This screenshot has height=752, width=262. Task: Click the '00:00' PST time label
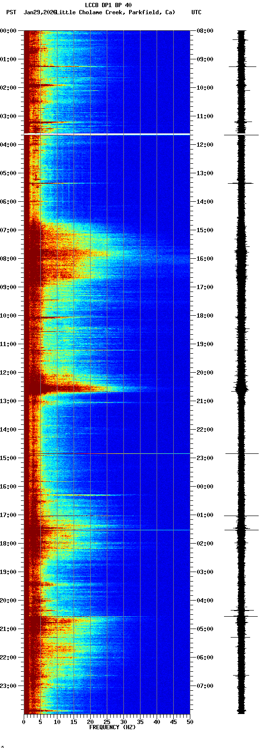tap(8, 31)
